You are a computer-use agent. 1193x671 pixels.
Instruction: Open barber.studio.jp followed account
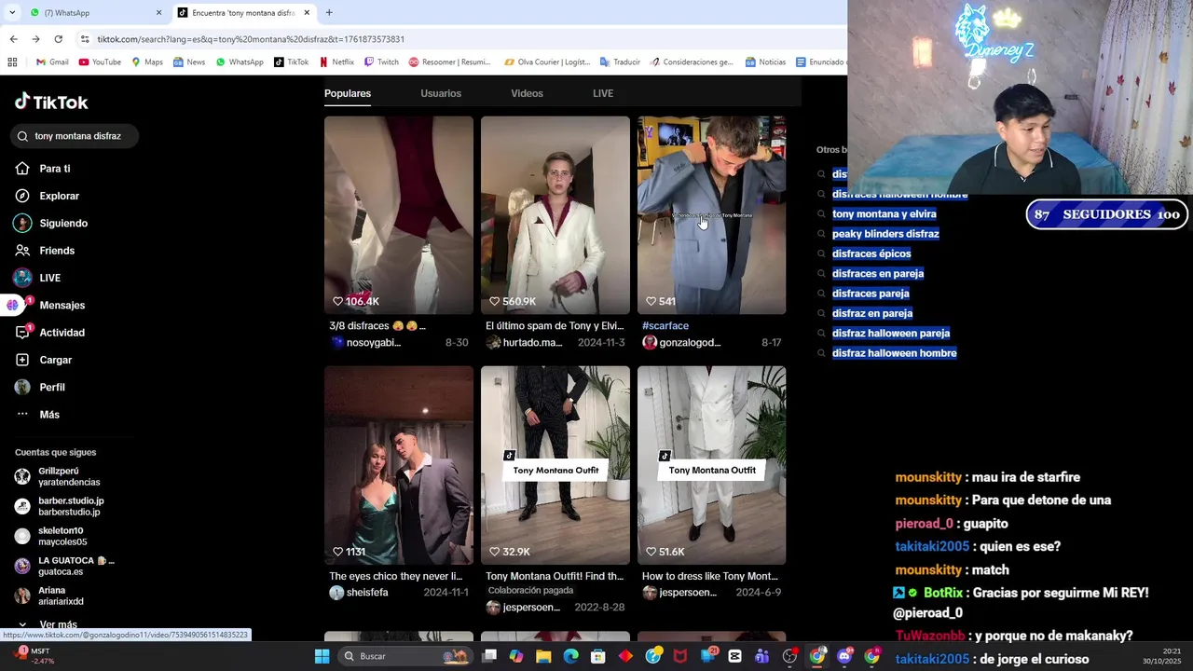(60, 506)
